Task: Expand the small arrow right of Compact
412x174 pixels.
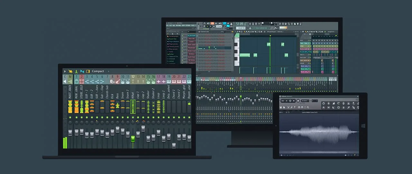Action: pos(108,71)
